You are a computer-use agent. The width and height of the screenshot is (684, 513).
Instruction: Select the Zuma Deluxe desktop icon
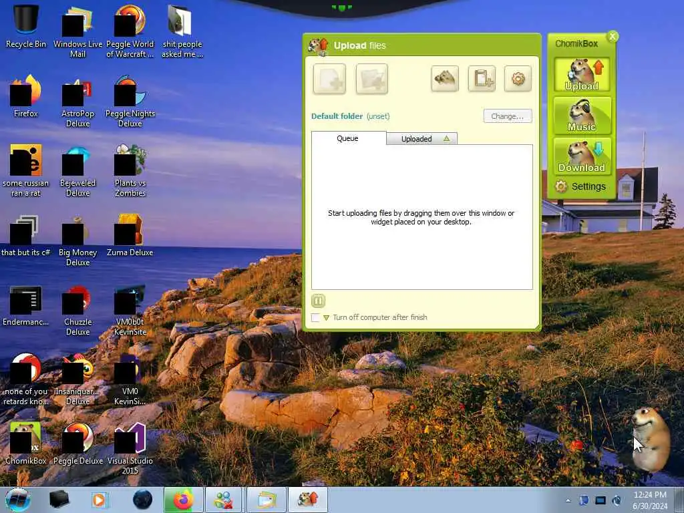(x=130, y=234)
